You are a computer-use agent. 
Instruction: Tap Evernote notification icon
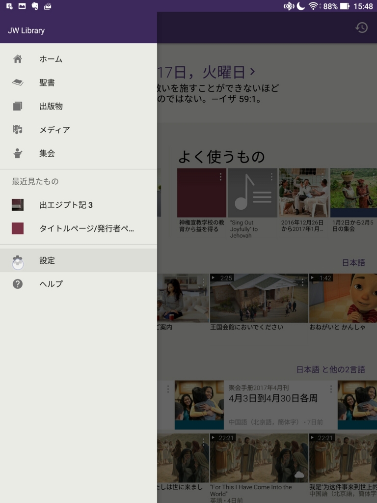pos(35,6)
